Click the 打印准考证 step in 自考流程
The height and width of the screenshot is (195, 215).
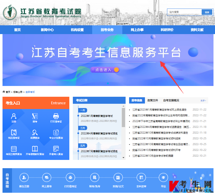click(71, 178)
